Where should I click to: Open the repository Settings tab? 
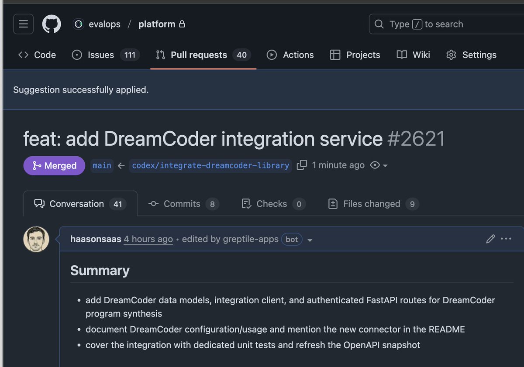[471, 55]
